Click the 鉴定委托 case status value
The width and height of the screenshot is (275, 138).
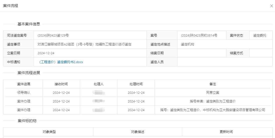click(x=260, y=36)
